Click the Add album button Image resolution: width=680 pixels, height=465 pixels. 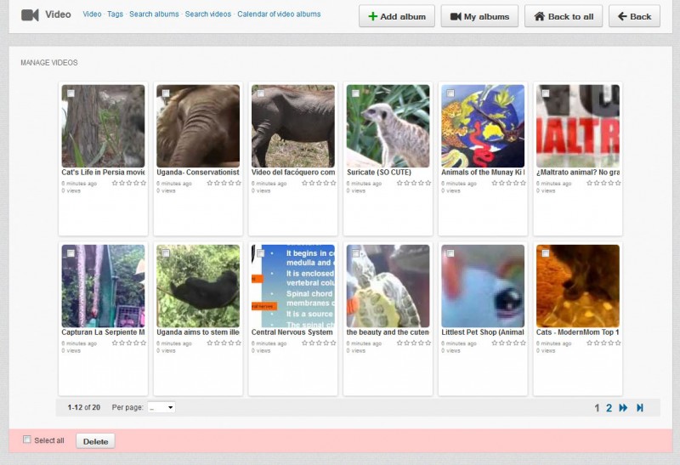[397, 16]
